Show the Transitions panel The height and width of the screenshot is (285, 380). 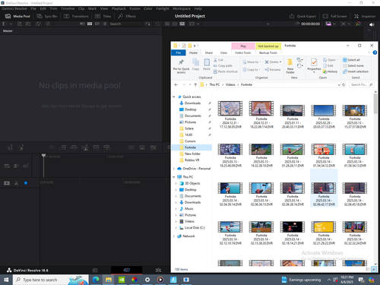click(76, 16)
